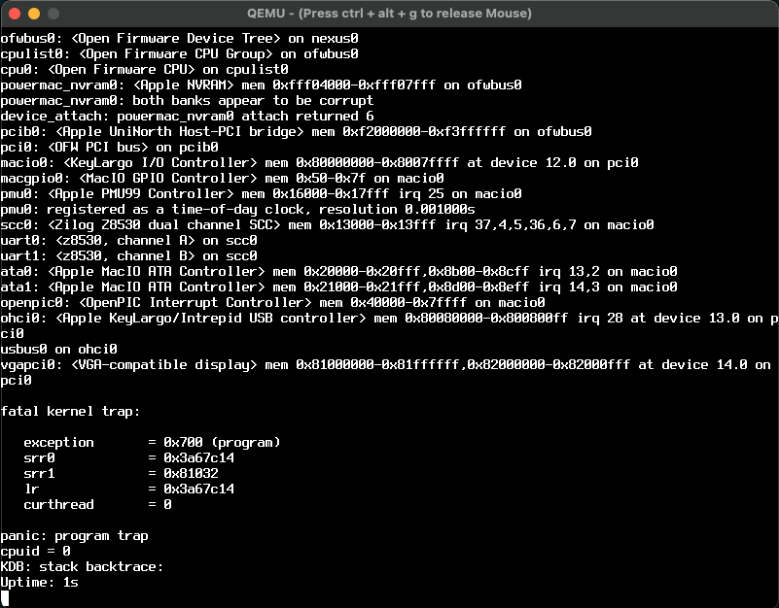This screenshot has height=608, width=779.
Task: Click the "usbus0 on ohci0" line
Action: coord(58,349)
